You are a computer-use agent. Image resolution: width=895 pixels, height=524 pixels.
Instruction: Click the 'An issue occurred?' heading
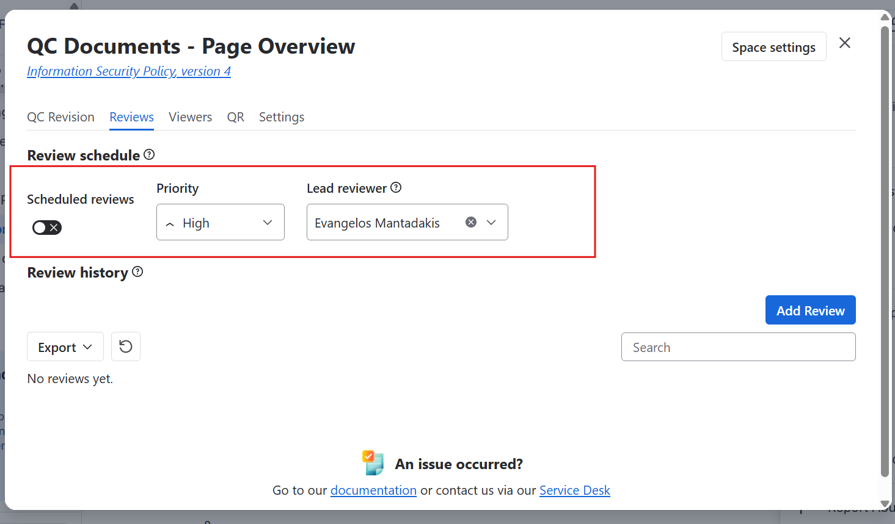(x=459, y=464)
